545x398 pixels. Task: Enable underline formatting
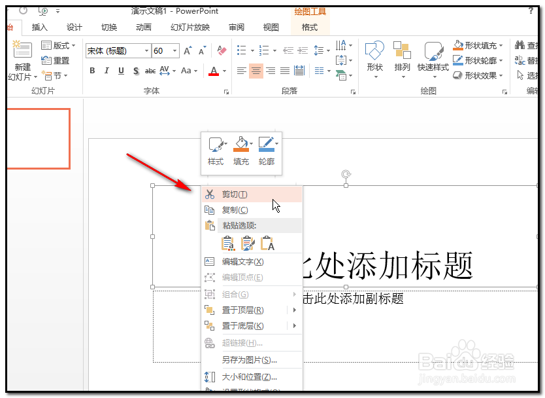point(121,71)
